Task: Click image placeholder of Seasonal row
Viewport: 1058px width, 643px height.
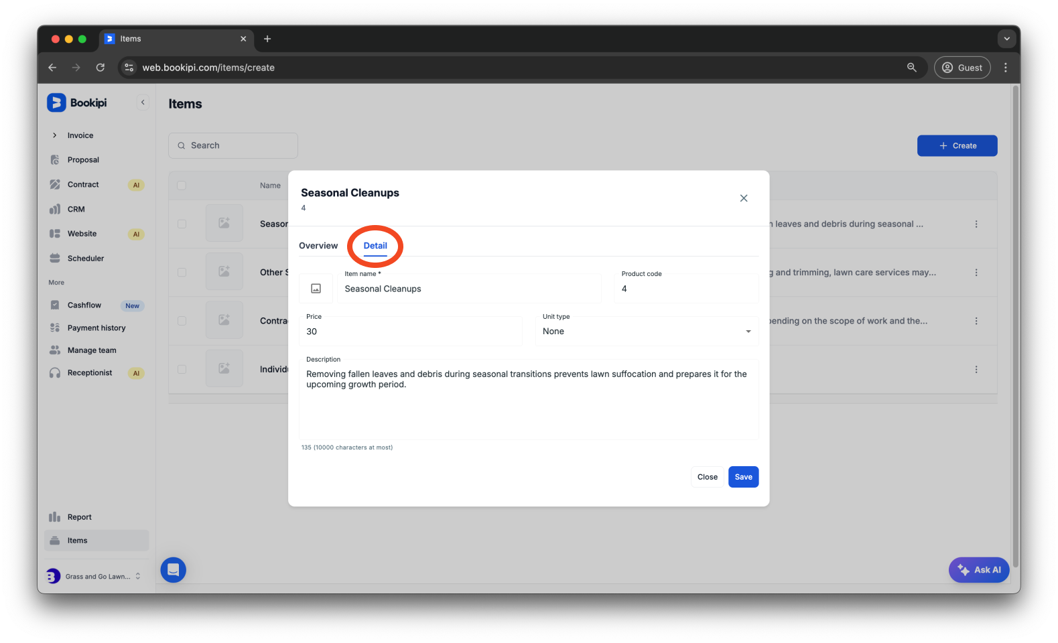Action: (x=224, y=223)
